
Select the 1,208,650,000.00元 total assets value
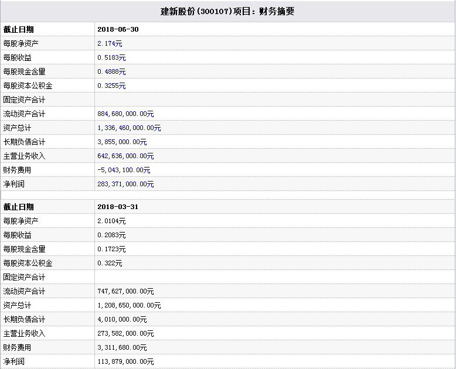(x=129, y=305)
